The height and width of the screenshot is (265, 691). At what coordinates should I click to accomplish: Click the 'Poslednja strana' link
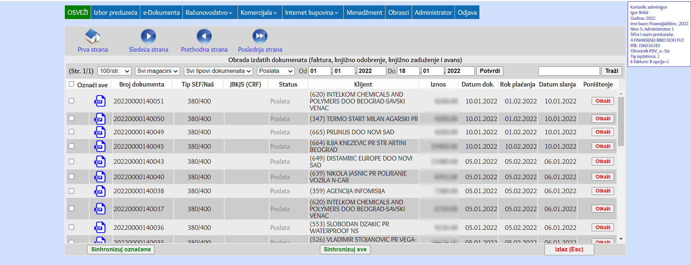[260, 50]
